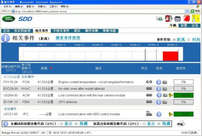Click info icon for U0121-00 row
Viewport: 202px width, 136px height.
(x=159, y=114)
